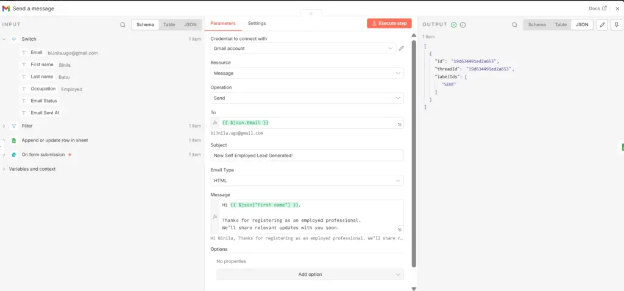Viewport: 624px width, 291px height.
Task: Edit credential with pencil icon
Action: (x=401, y=49)
